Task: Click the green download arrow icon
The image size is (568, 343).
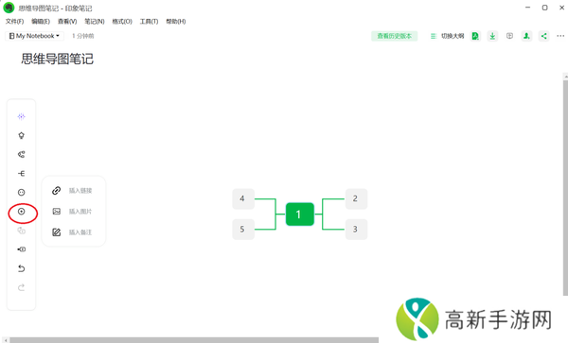Action: pos(492,36)
